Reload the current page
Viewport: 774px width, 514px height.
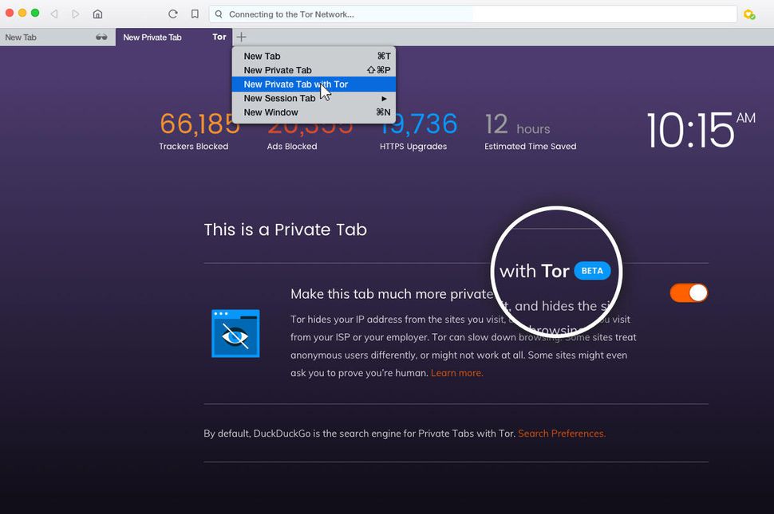tap(172, 14)
